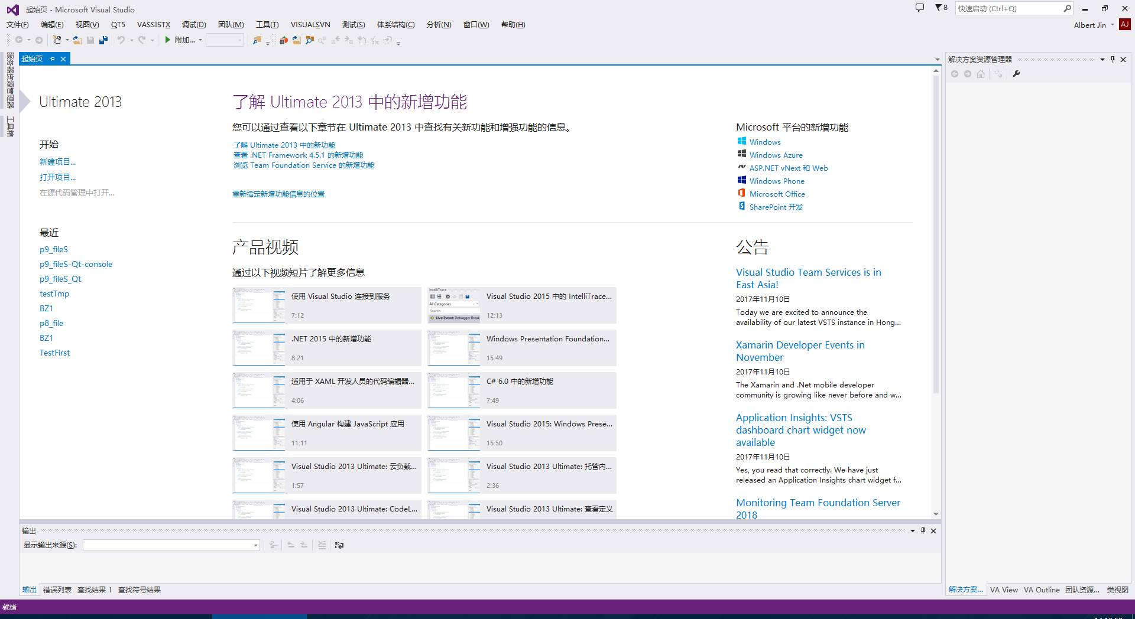Open the document tab list dropdown

click(x=937, y=60)
